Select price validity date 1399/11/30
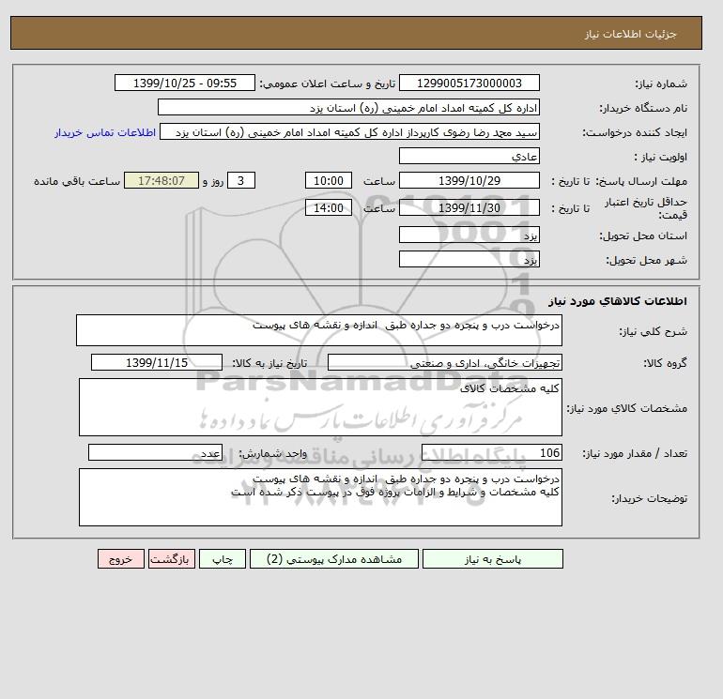 (469, 207)
